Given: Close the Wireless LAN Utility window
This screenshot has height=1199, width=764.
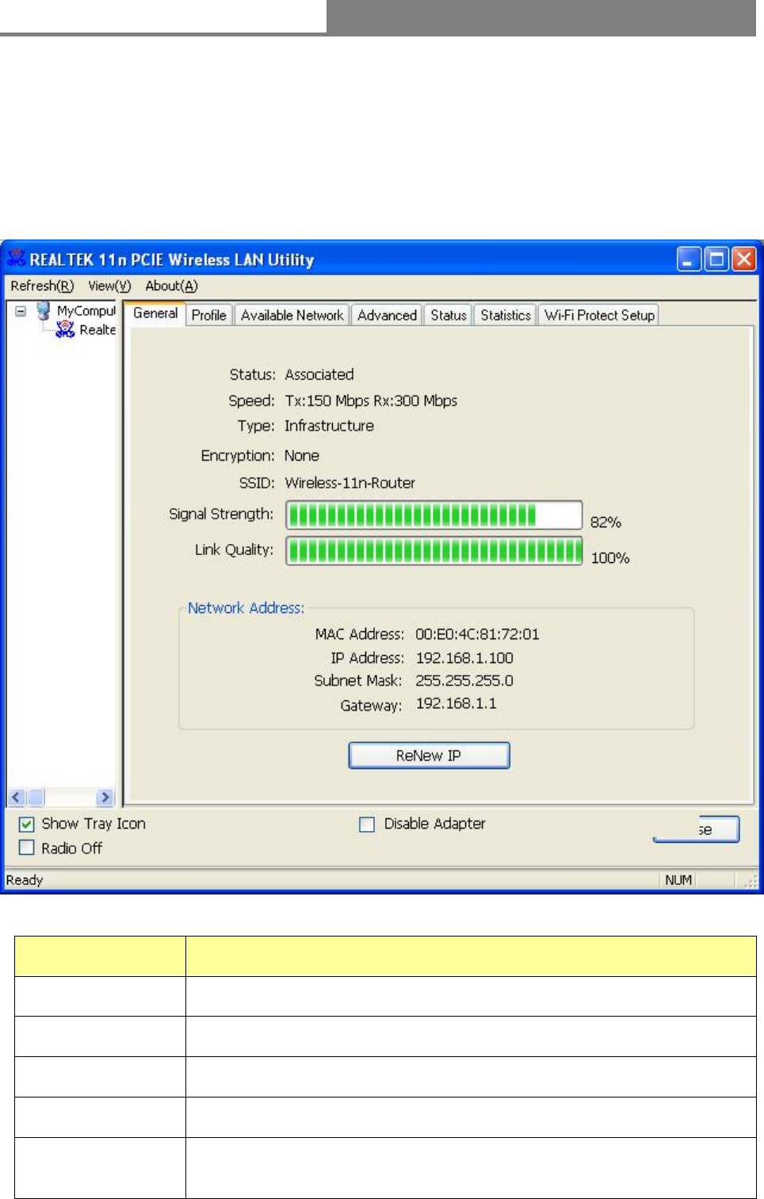Looking at the screenshot, I should 743,259.
